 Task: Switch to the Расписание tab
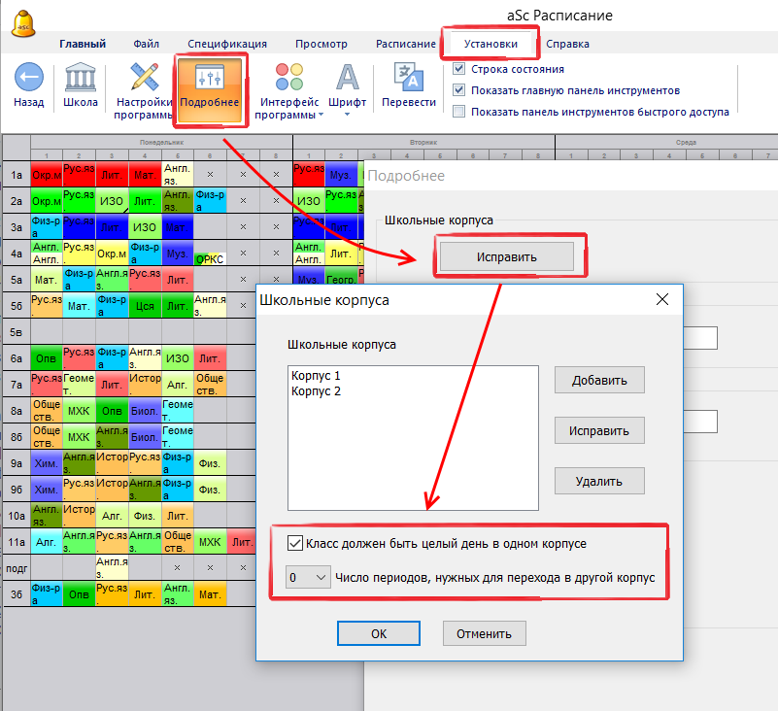[407, 44]
